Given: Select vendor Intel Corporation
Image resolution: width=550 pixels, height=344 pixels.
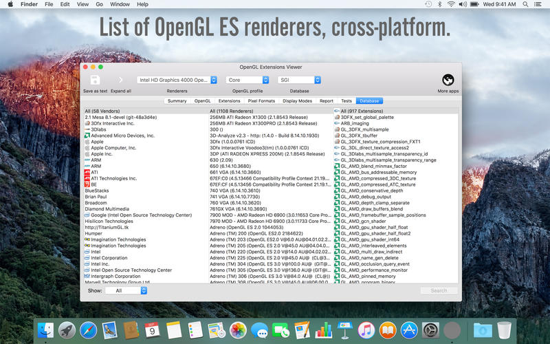Looking at the screenshot, I should pyautogui.click(x=145, y=258).
